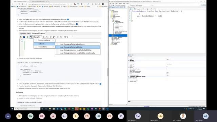The width and height of the screenshot is (217, 122).
Task: Click the undo icon in the webpage image
Action: click(x=31, y=37)
